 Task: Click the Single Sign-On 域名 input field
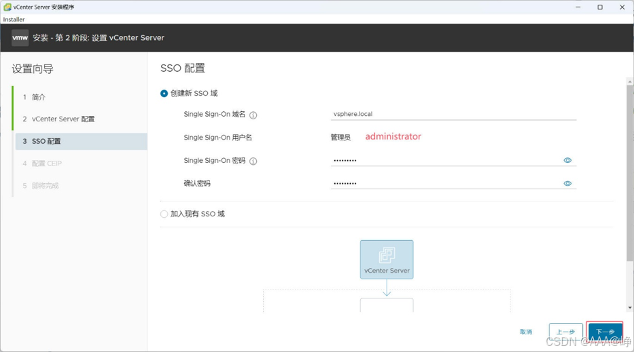(453, 114)
